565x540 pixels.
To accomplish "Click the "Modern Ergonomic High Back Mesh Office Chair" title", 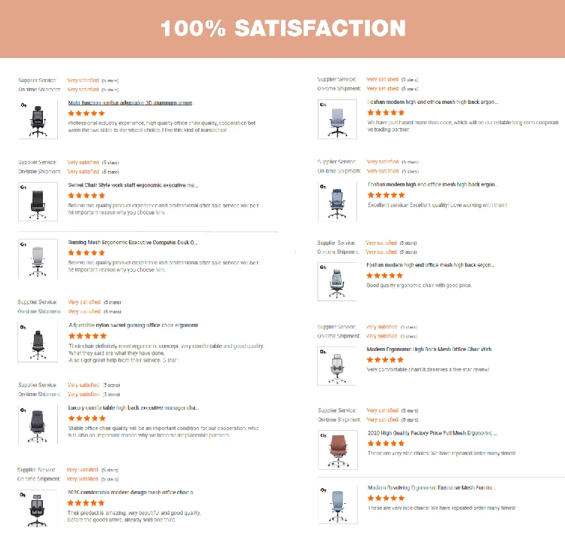I will click(x=429, y=349).
